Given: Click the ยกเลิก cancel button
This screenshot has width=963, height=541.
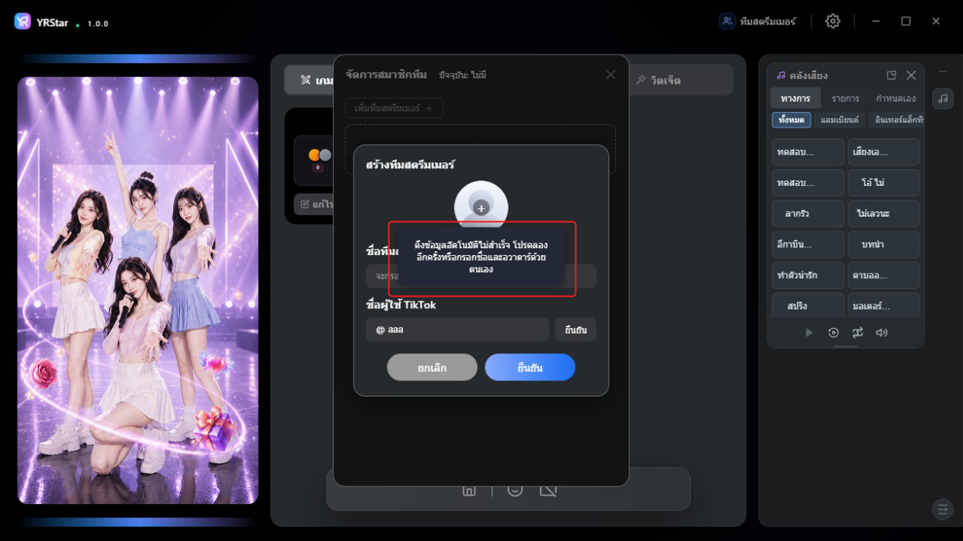Looking at the screenshot, I should point(432,367).
